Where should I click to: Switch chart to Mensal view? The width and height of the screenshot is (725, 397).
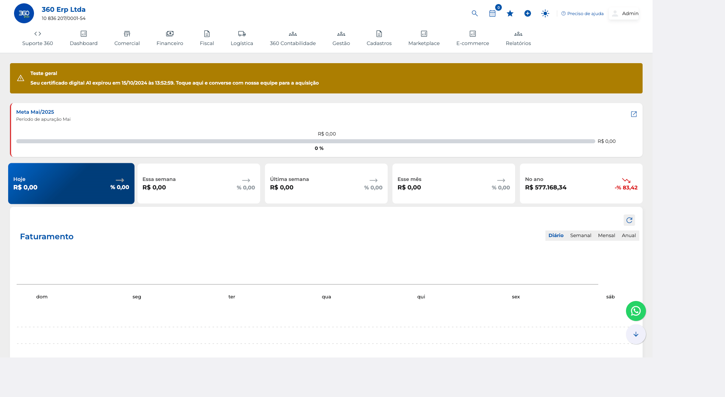coord(606,235)
